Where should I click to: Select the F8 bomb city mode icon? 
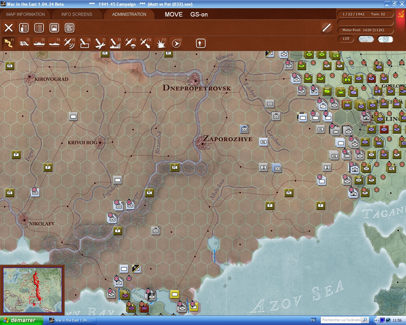115,43
